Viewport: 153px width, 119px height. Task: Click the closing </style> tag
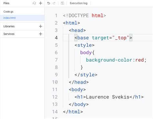(x=86, y=75)
